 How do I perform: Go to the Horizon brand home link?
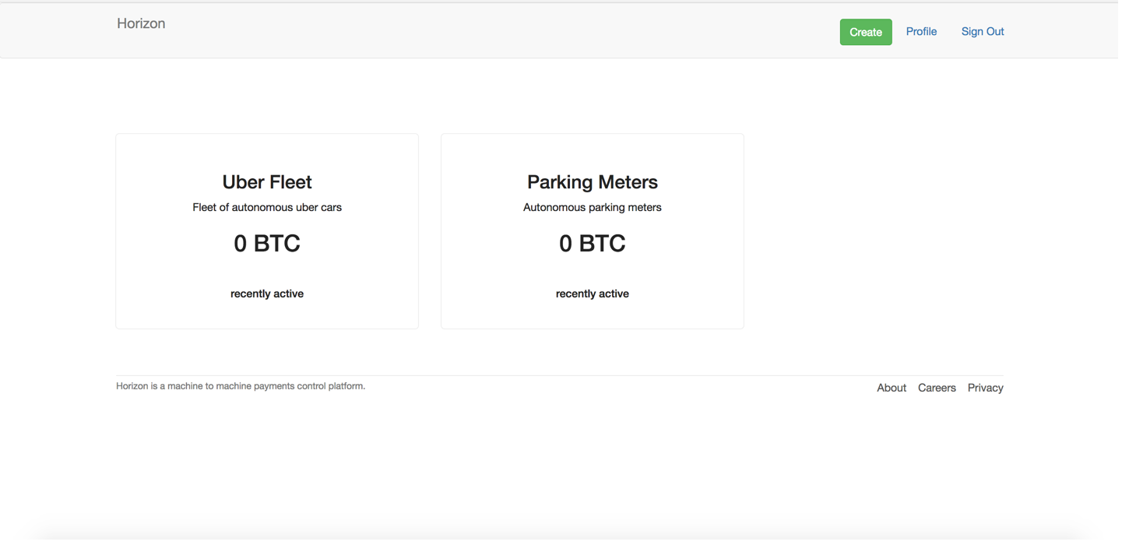pos(142,23)
